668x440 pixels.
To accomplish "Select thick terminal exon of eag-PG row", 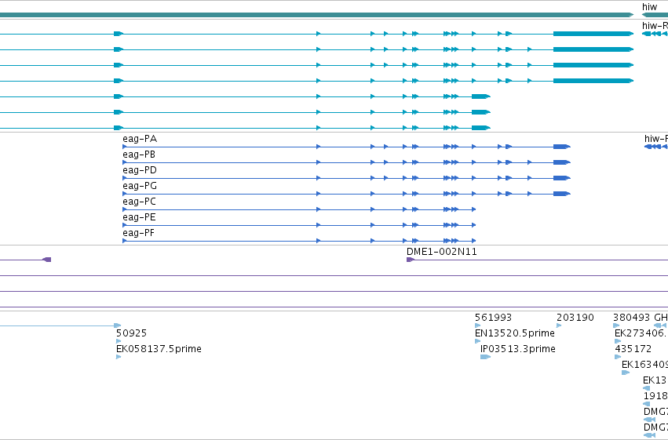I will tap(562, 194).
